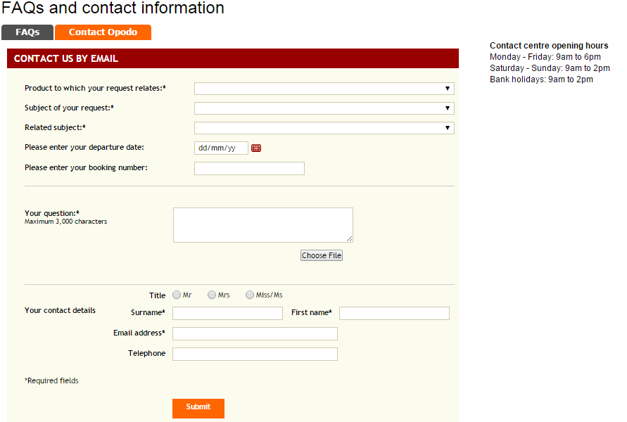Click inside the Your question text area
This screenshot has height=422, width=627.
(x=262, y=225)
